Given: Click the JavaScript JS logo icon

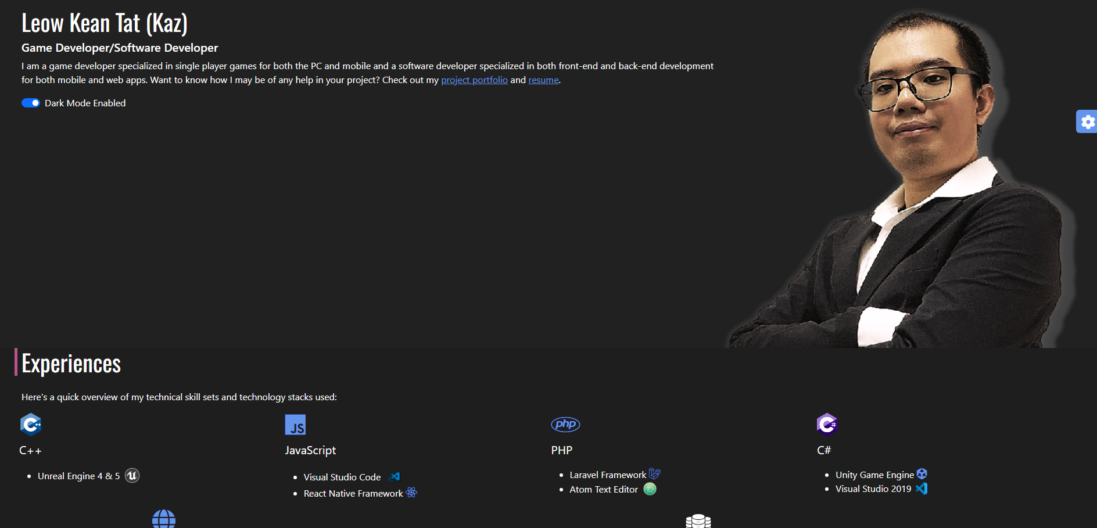Looking at the screenshot, I should tap(295, 425).
